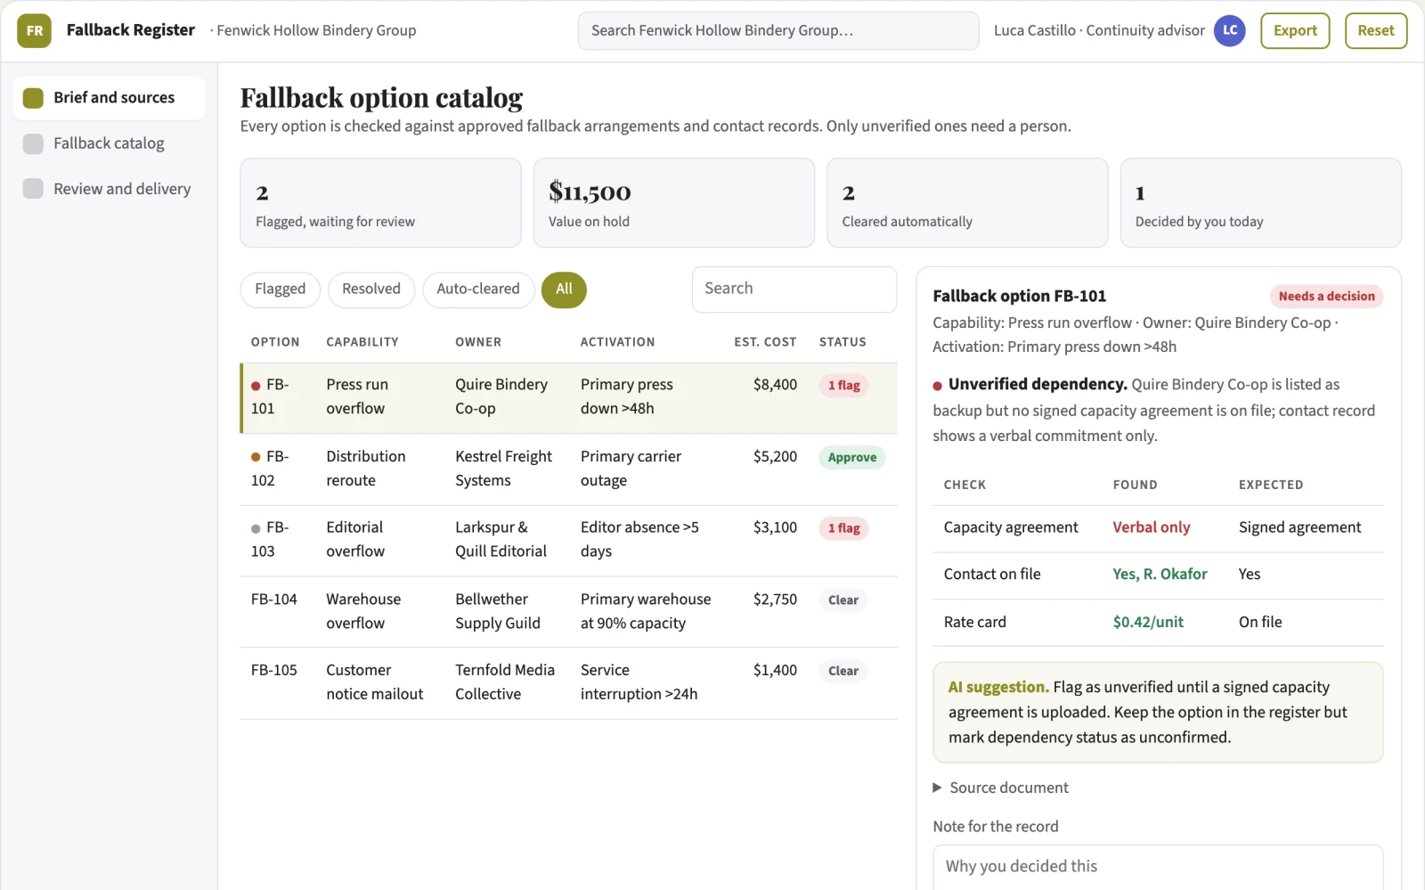
Task: Select row FB-103 Editorial overflow
Action: 568,541
